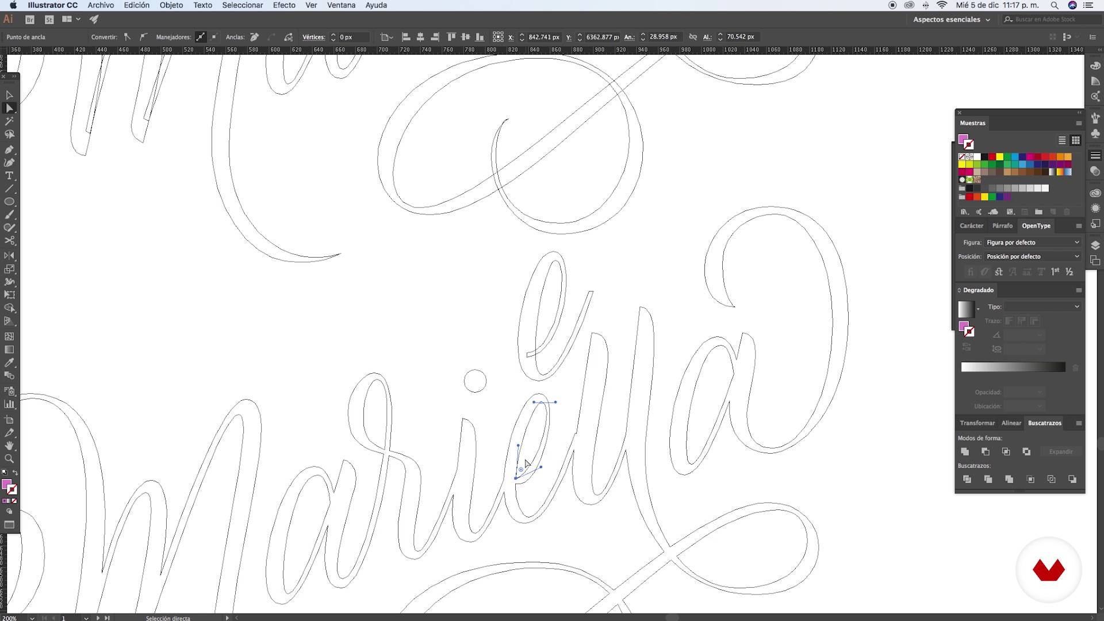Open the arrange documents dropdown

pos(71,20)
